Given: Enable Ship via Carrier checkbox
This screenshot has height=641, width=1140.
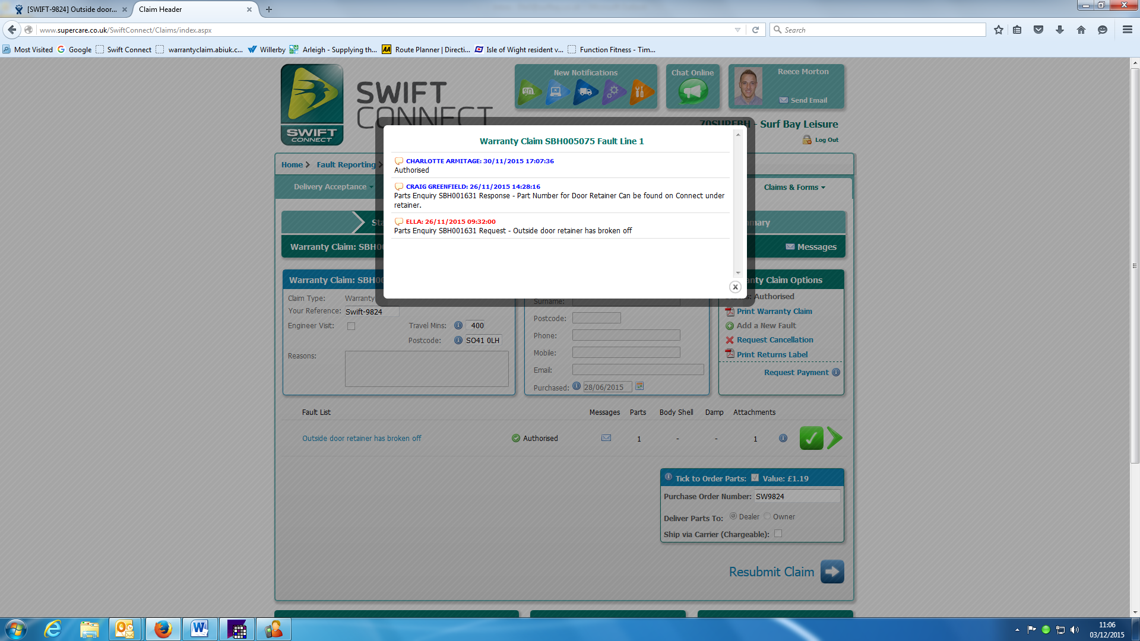Looking at the screenshot, I should click(x=778, y=534).
